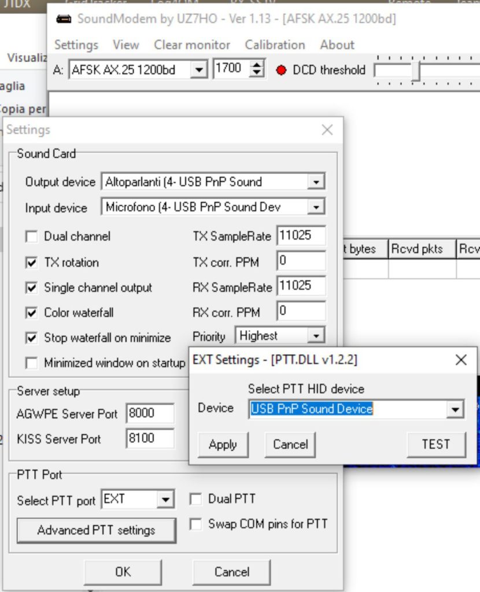
Task: Open the About menu
Action: pos(337,45)
